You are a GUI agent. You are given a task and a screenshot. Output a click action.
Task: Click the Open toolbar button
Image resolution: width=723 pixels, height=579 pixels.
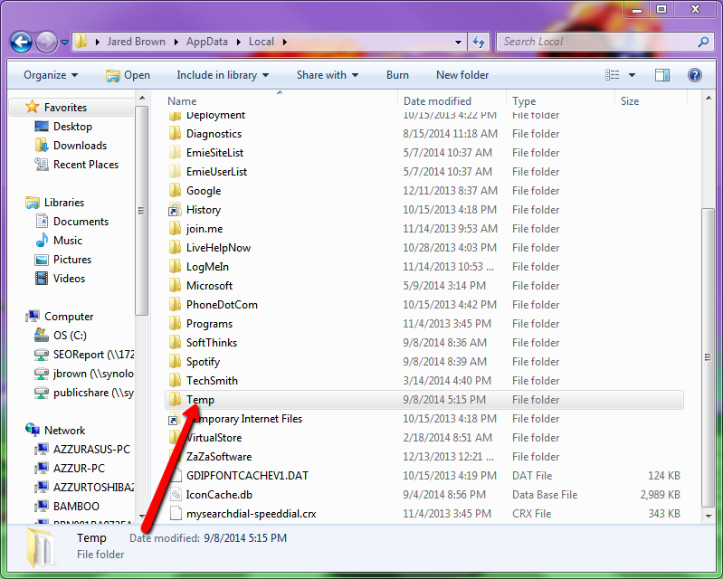(x=128, y=75)
